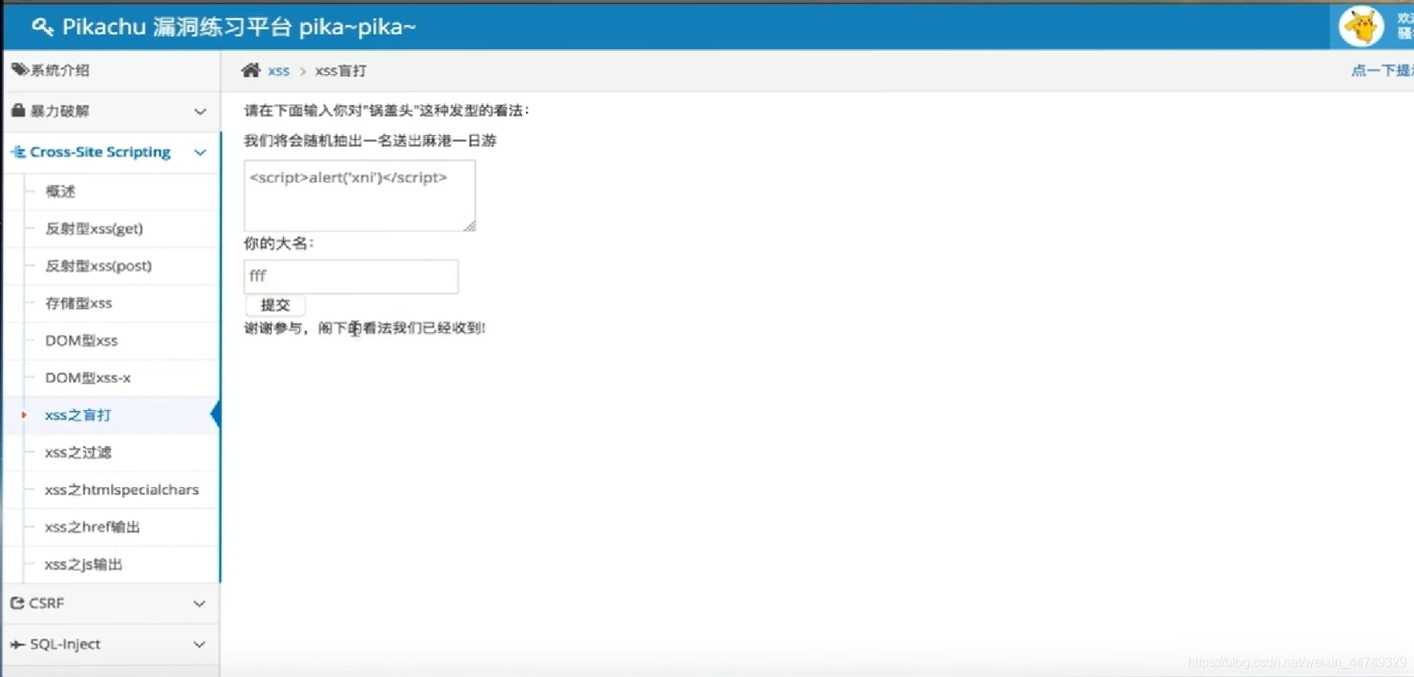The height and width of the screenshot is (677, 1414).
Task: Expand the 暴力破解 chevron
Action: [200, 112]
